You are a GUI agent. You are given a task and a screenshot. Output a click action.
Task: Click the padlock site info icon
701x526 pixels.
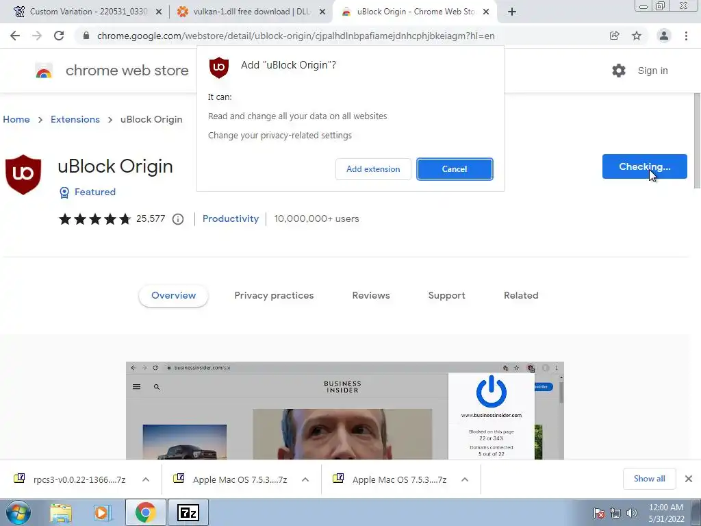tap(86, 36)
